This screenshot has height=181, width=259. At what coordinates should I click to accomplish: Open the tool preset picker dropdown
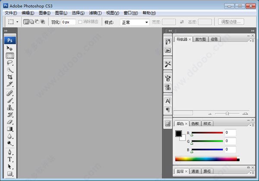pyautogui.click(x=17, y=22)
